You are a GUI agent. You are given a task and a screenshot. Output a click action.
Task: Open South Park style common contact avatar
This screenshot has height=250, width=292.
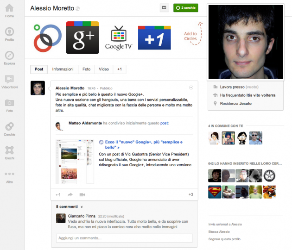pyautogui.click(x=242, y=138)
